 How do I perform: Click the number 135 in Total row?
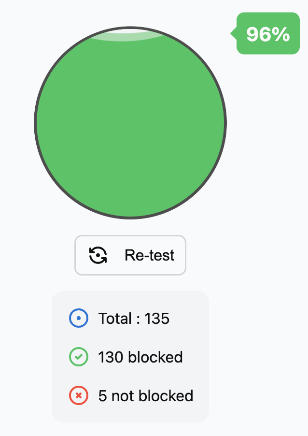tap(157, 319)
